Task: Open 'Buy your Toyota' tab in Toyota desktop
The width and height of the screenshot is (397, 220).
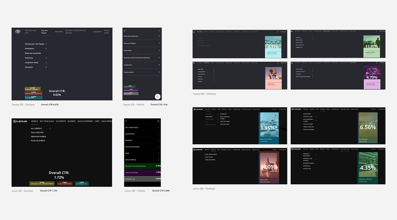Action: 45,32
